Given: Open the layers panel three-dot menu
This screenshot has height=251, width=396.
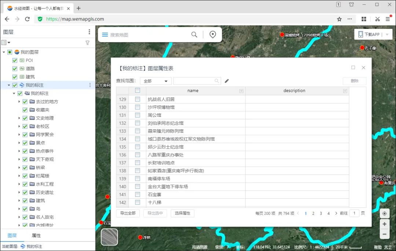Looking at the screenshot, I should pos(89,32).
